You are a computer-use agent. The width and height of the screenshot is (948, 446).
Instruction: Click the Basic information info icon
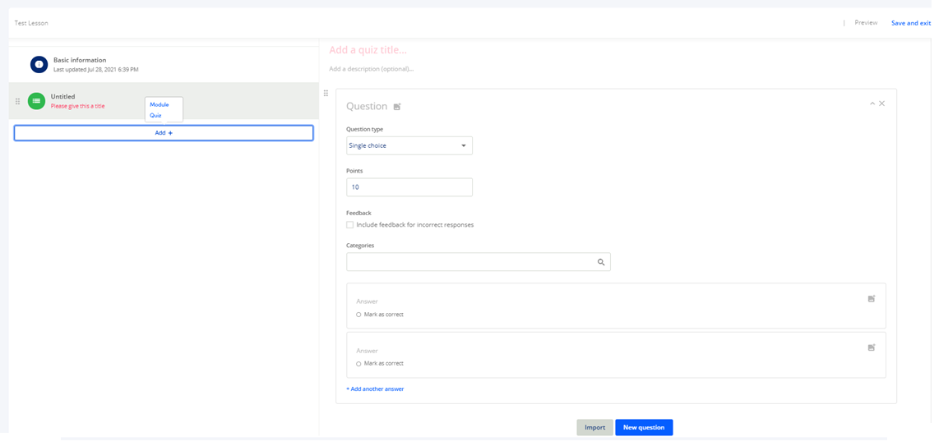[39, 64]
